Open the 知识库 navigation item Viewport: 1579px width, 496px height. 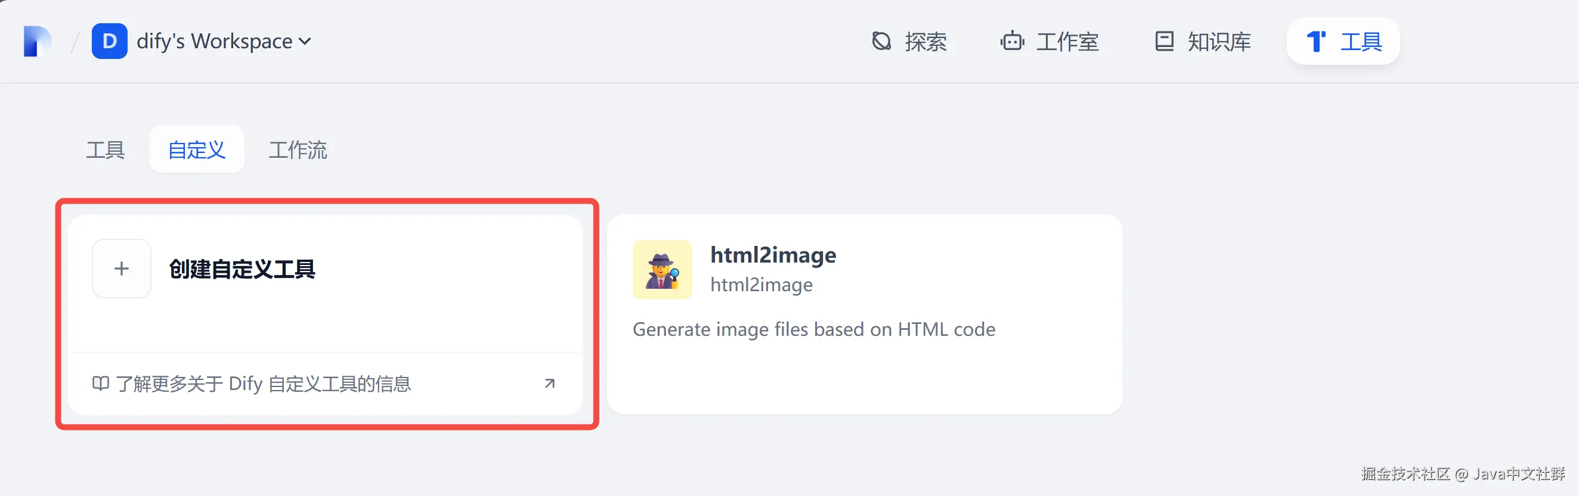point(1219,42)
